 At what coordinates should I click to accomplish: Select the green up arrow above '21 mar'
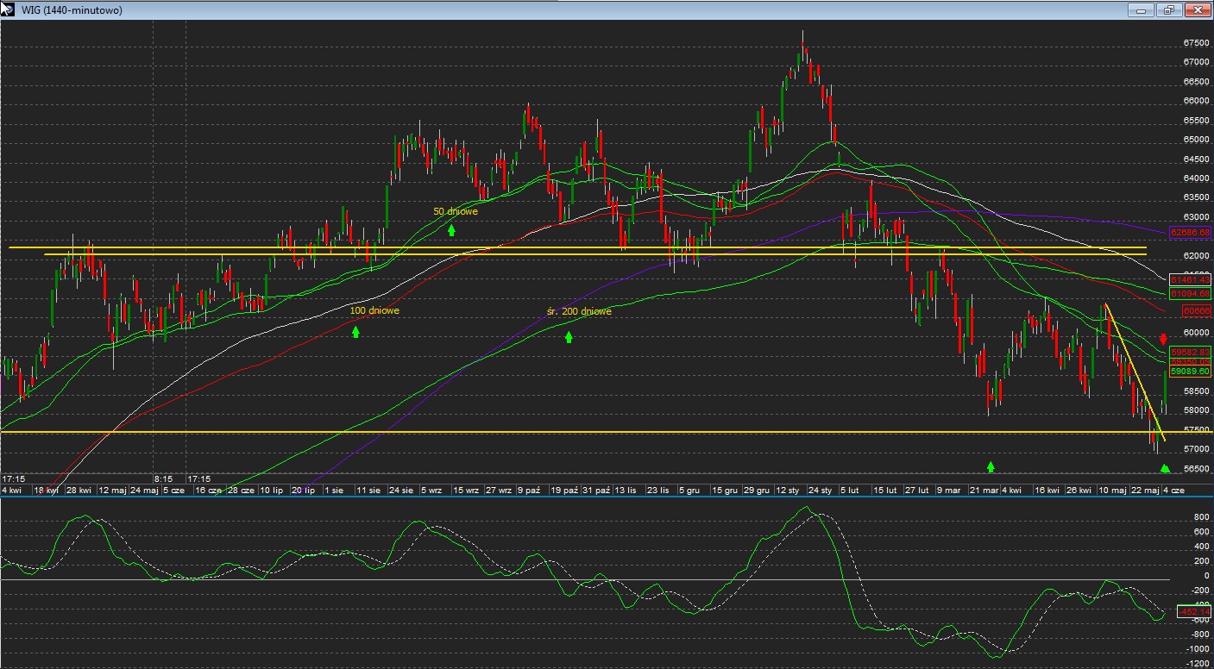click(991, 466)
